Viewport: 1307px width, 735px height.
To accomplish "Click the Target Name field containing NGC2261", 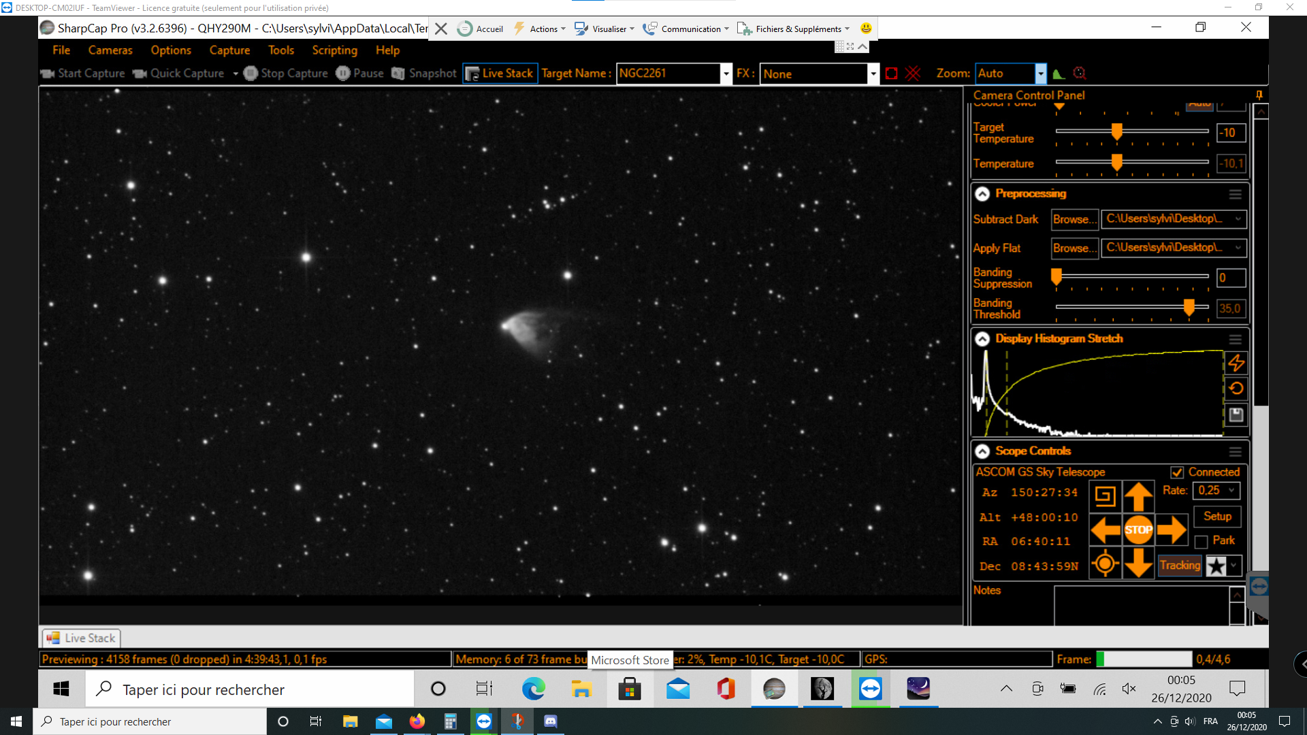I will pyautogui.click(x=667, y=73).
